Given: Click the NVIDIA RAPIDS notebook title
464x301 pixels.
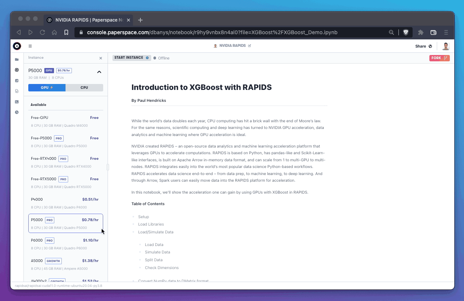Looking at the screenshot, I should coord(232,46).
